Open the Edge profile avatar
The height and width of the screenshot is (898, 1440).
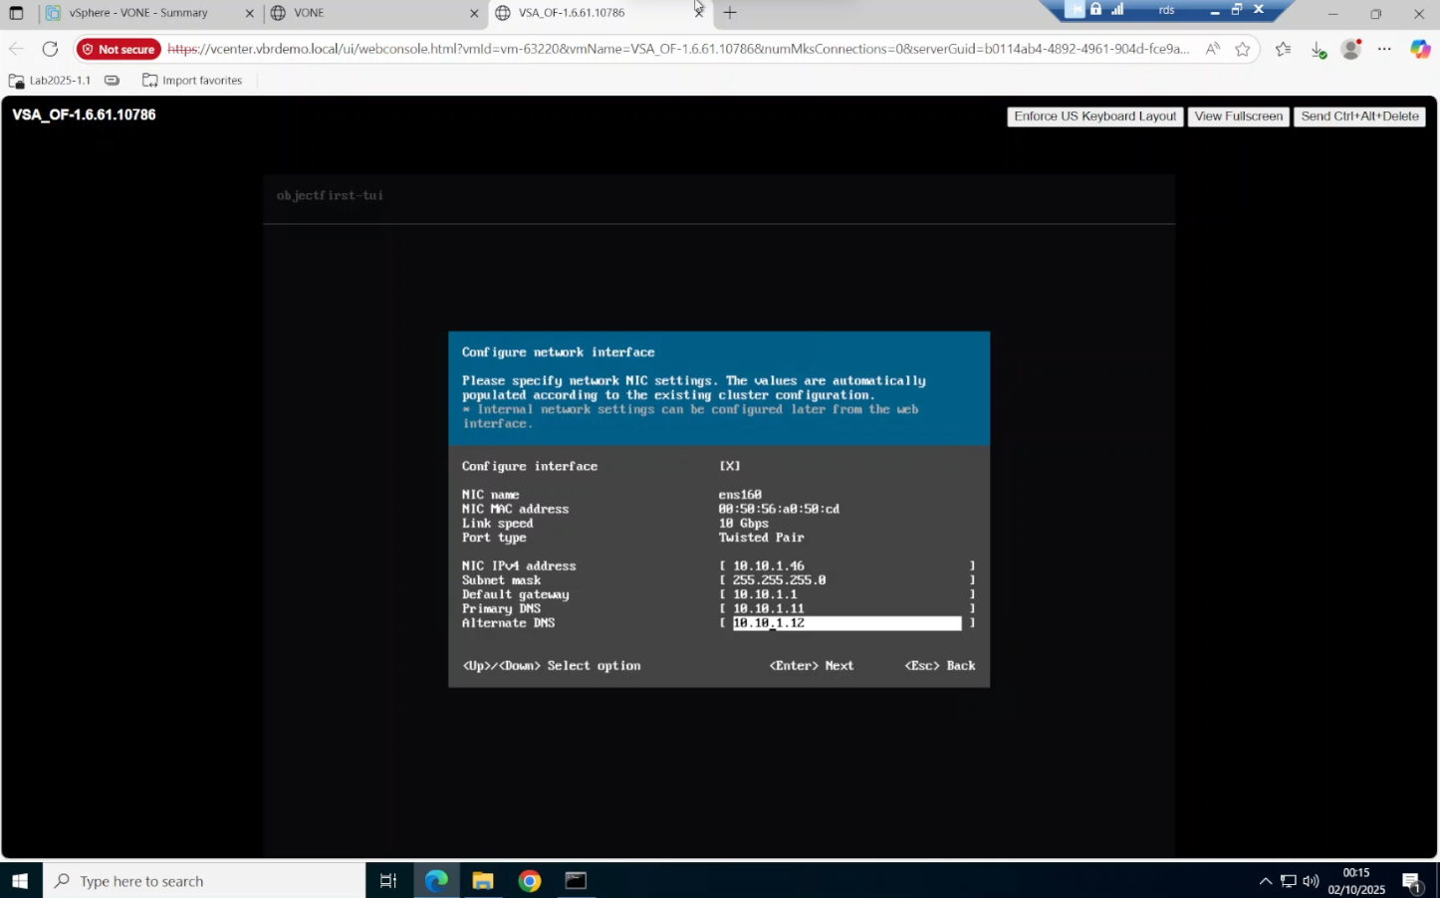1350,49
